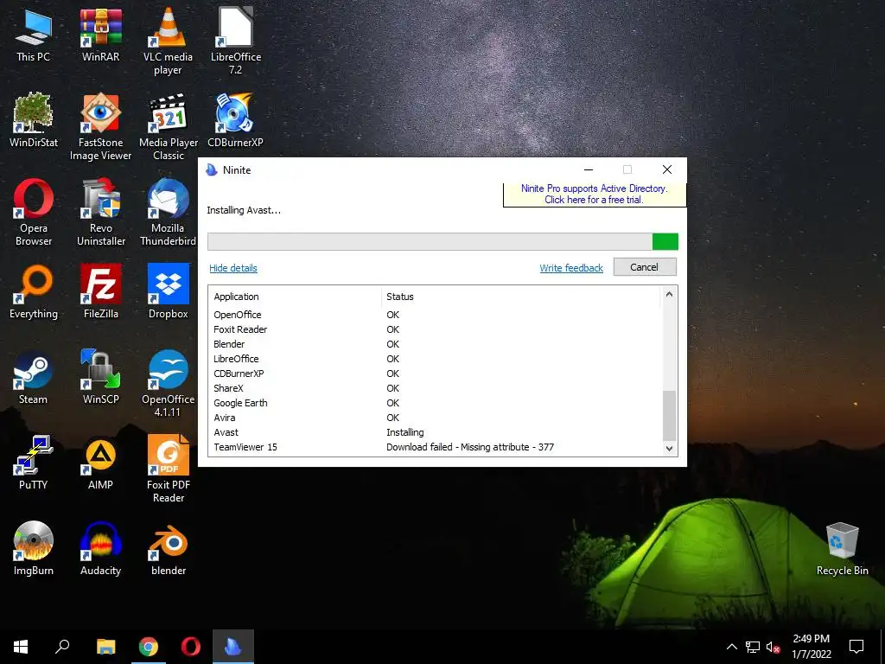
Task: Click the AIMP desktop icon
Action: [x=100, y=463]
